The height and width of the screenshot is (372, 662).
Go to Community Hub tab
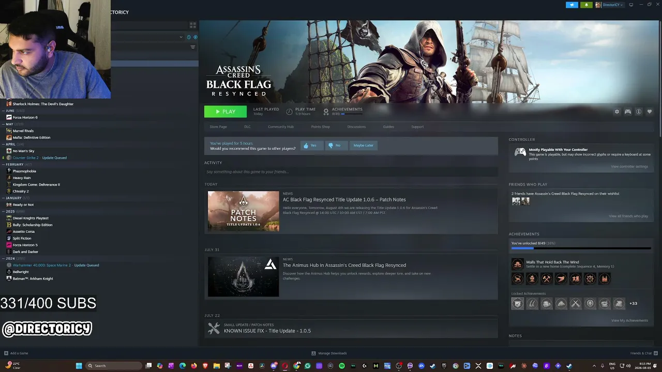tap(281, 127)
